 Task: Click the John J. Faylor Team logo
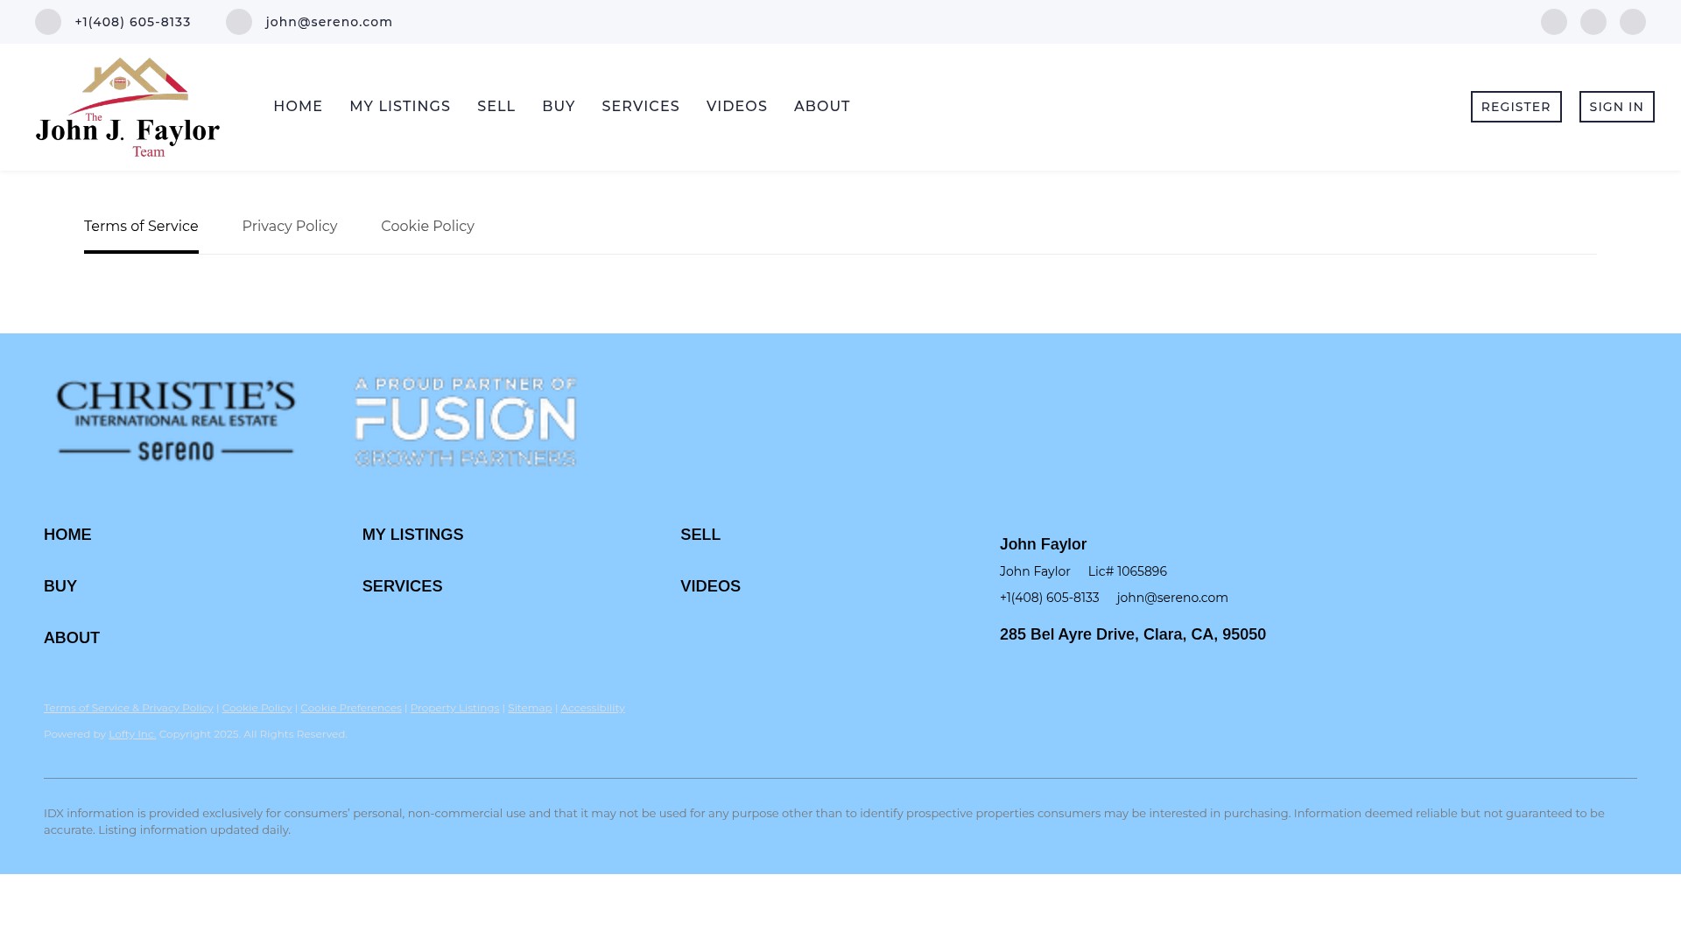point(128,107)
